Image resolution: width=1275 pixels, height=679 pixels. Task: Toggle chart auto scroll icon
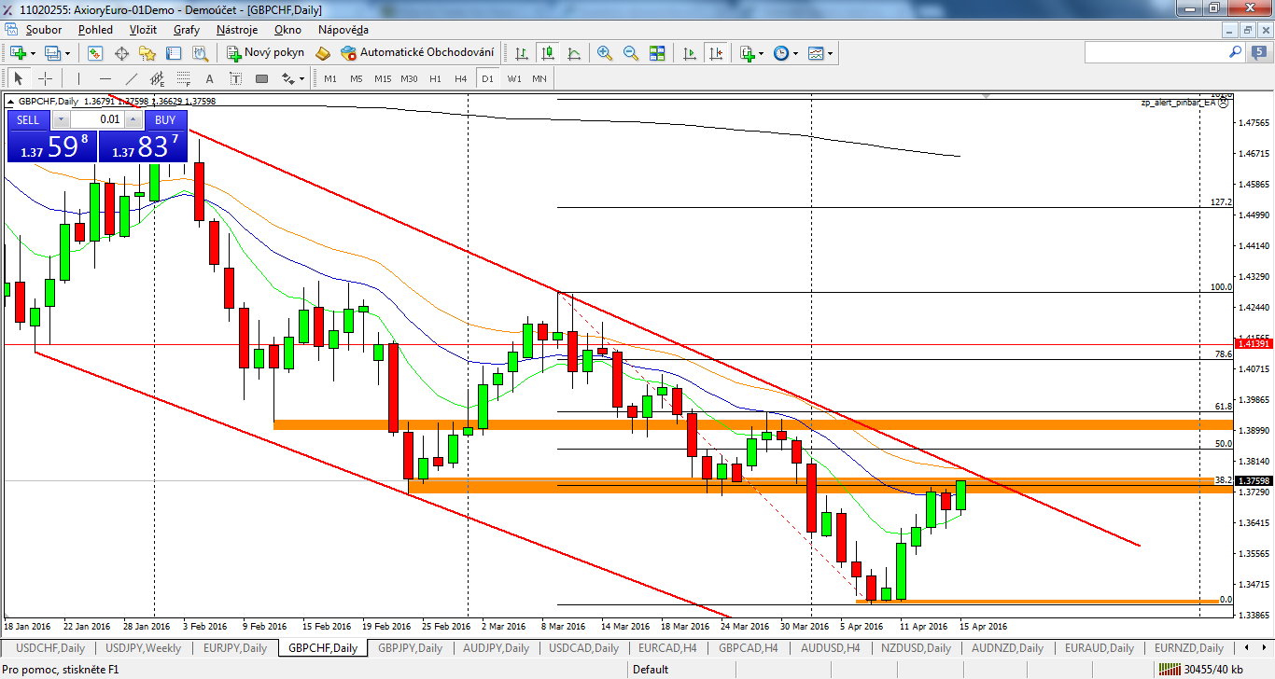[x=691, y=53]
